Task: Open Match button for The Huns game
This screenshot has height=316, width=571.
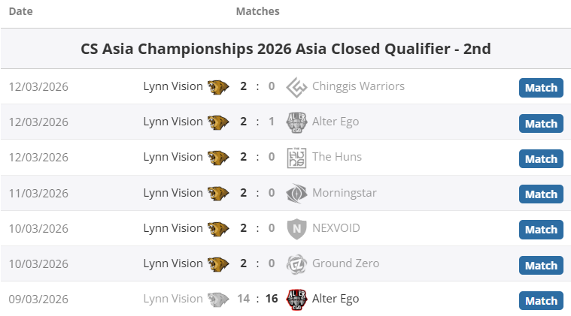Action: click(541, 159)
